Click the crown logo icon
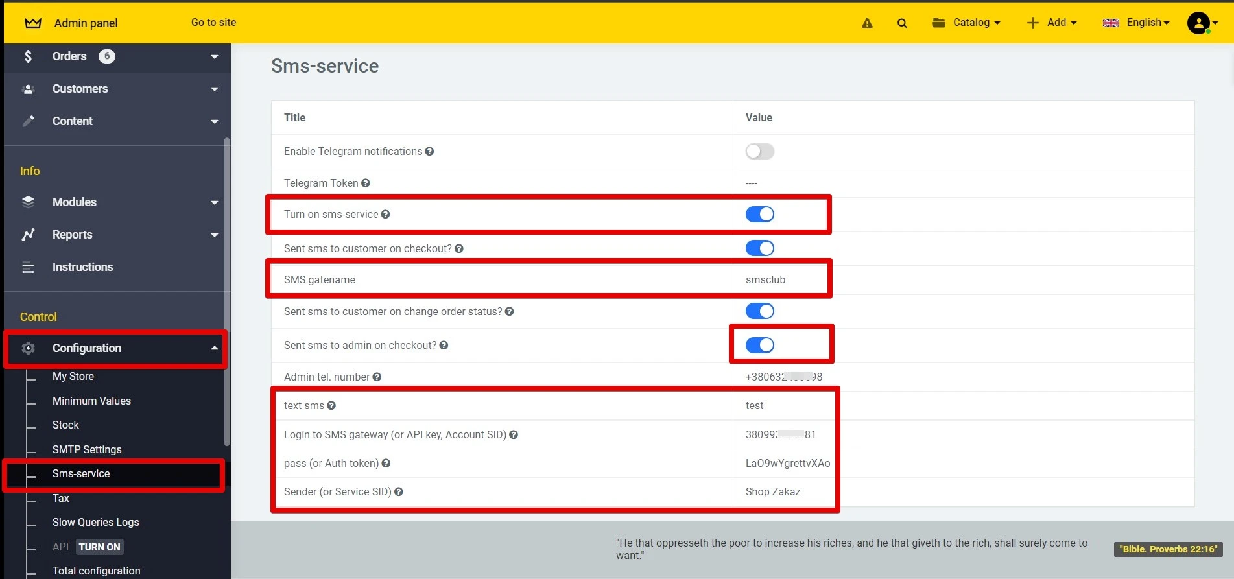This screenshot has height=579, width=1234. pos(32,23)
